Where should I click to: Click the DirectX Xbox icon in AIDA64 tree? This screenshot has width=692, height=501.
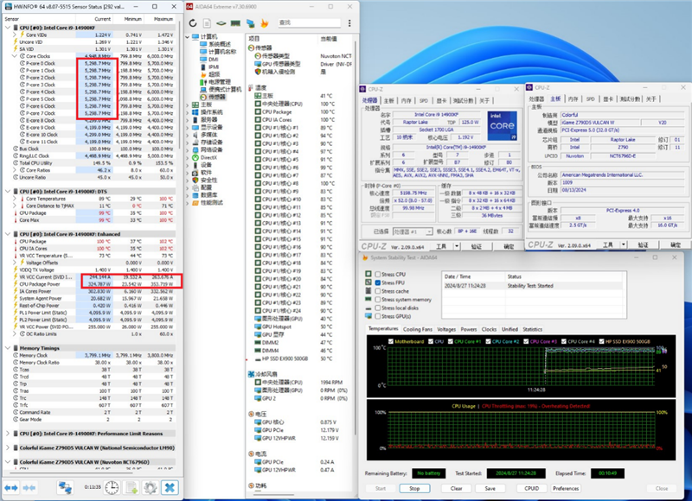tap(195, 157)
